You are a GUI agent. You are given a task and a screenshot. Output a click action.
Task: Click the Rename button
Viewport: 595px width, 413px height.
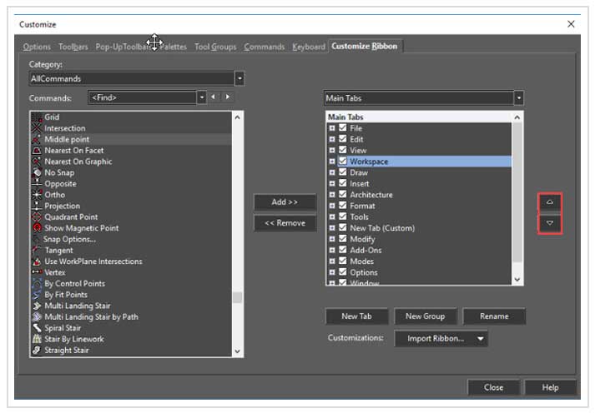tap(494, 316)
